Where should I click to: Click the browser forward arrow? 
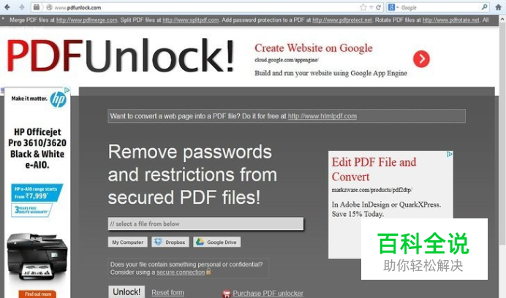tap(22, 7)
